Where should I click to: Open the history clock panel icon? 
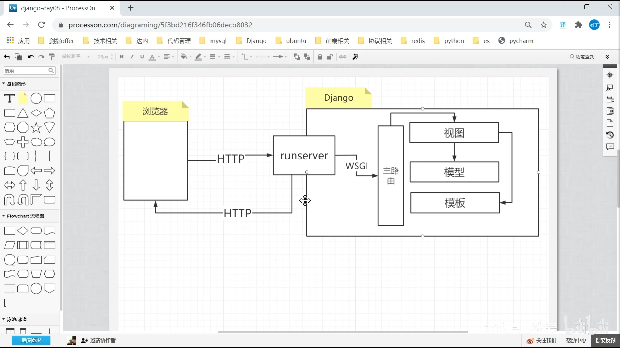point(610,135)
